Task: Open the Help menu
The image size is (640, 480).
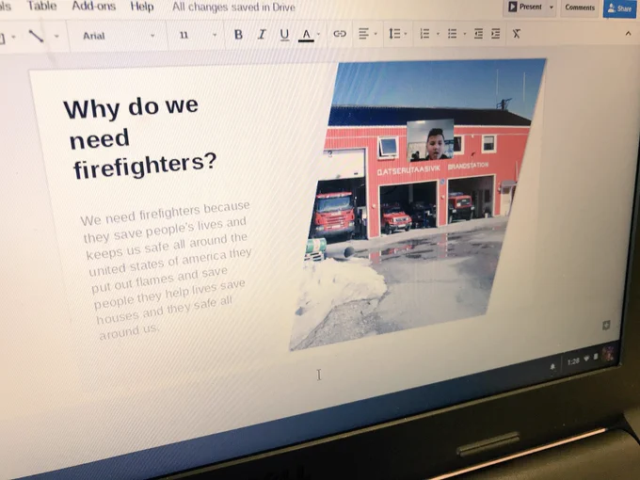Action: tap(142, 7)
